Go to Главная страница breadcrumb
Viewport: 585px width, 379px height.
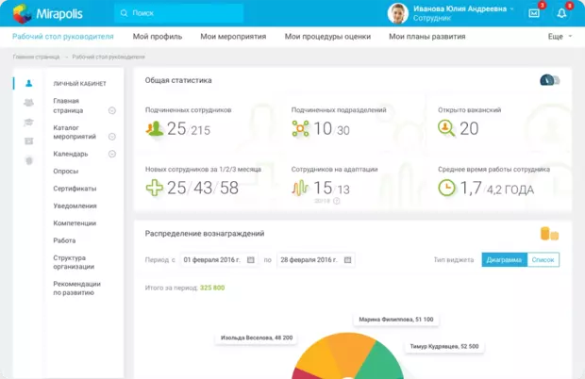click(x=36, y=57)
